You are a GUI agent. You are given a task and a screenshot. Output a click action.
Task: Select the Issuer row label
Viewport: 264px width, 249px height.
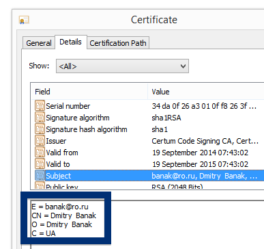tap(56, 141)
